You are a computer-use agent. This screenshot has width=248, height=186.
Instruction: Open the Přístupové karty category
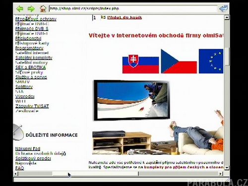point(32,43)
